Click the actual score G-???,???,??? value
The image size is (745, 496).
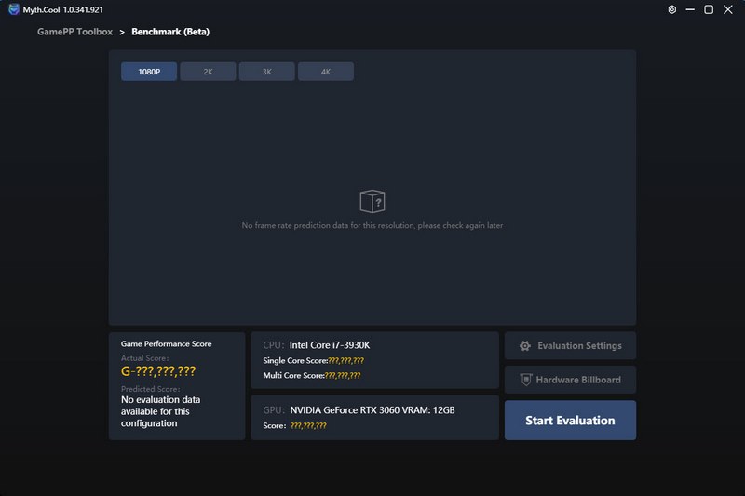pos(158,371)
